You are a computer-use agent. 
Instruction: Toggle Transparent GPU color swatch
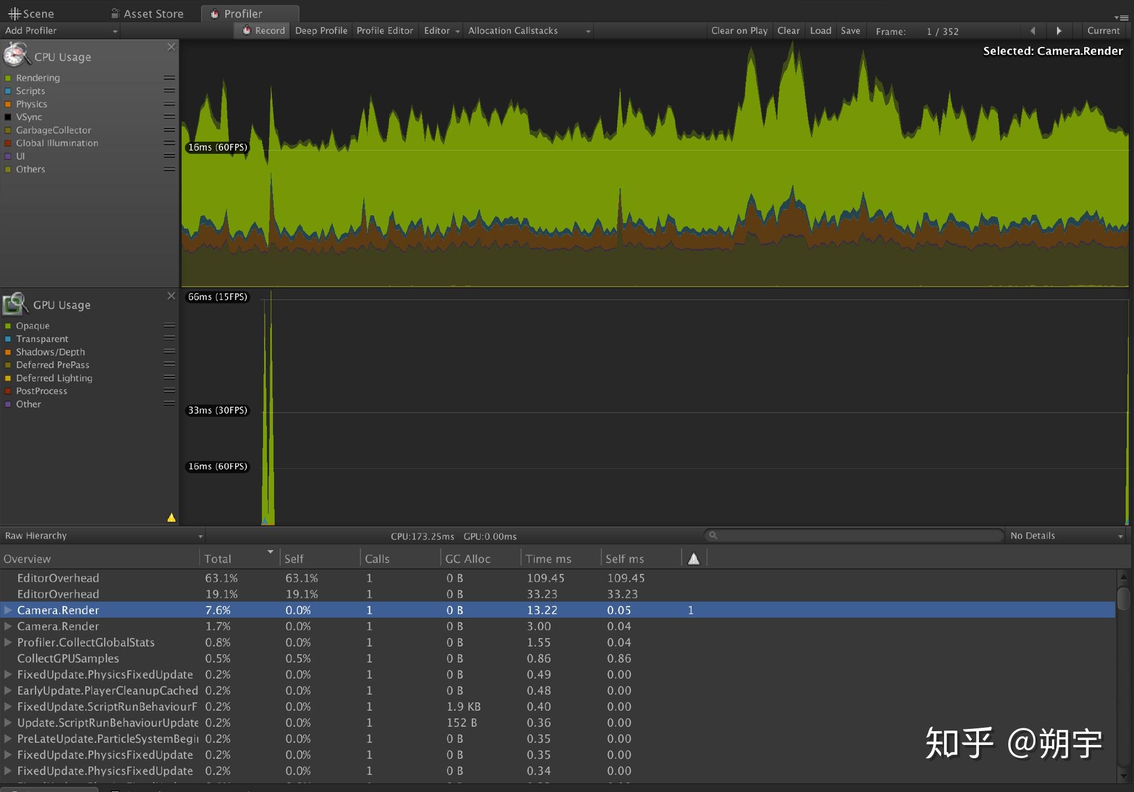(x=8, y=339)
